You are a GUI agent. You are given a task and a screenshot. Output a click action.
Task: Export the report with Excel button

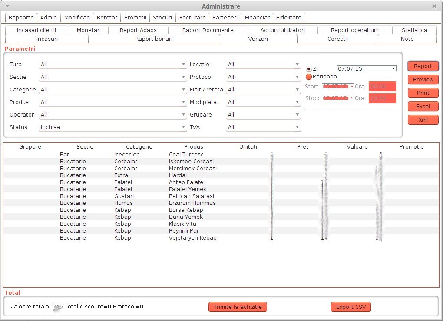coord(423,107)
